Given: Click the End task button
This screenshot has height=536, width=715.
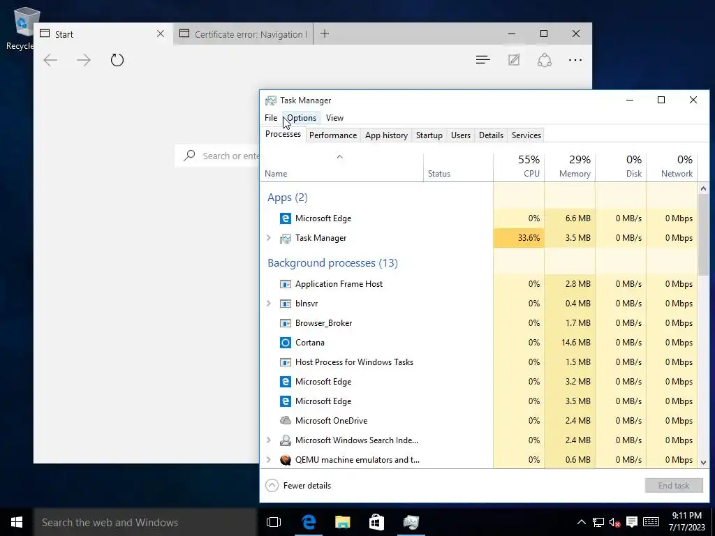Looking at the screenshot, I should (x=674, y=486).
